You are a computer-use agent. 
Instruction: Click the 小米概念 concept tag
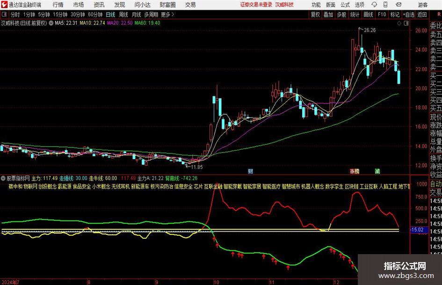point(101,187)
